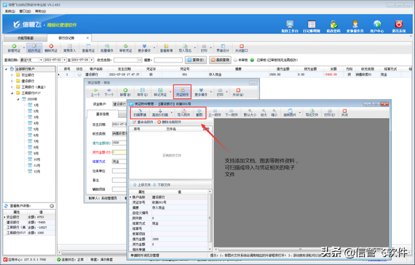Click 重命名附件 in attachment window

(143, 122)
